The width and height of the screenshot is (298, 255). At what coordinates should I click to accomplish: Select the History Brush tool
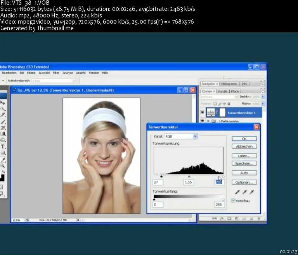coord(3,128)
